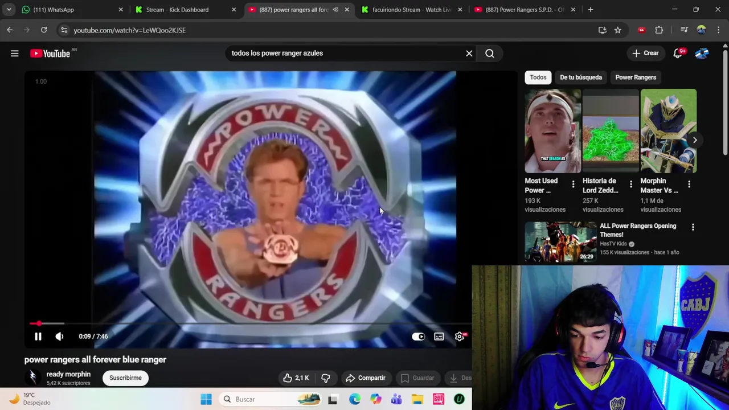Screen dimensions: 729x410
Task: Open the YouTube hamburger guide menu
Action: pos(15,53)
